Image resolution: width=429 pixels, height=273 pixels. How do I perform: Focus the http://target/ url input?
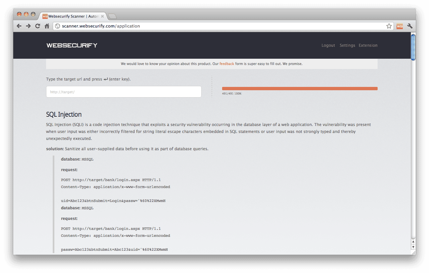[x=124, y=92]
